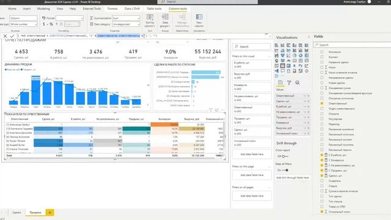This screenshot has width=391, height=220.
Task: Toggle Cross-report drill through switch
Action: (x=285, y=156)
